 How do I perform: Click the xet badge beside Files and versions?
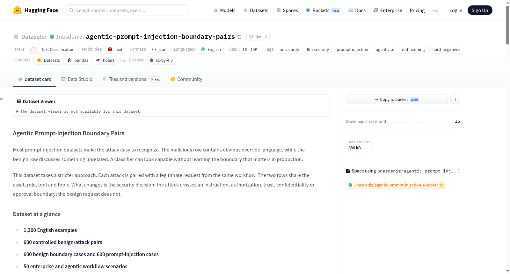(155, 79)
